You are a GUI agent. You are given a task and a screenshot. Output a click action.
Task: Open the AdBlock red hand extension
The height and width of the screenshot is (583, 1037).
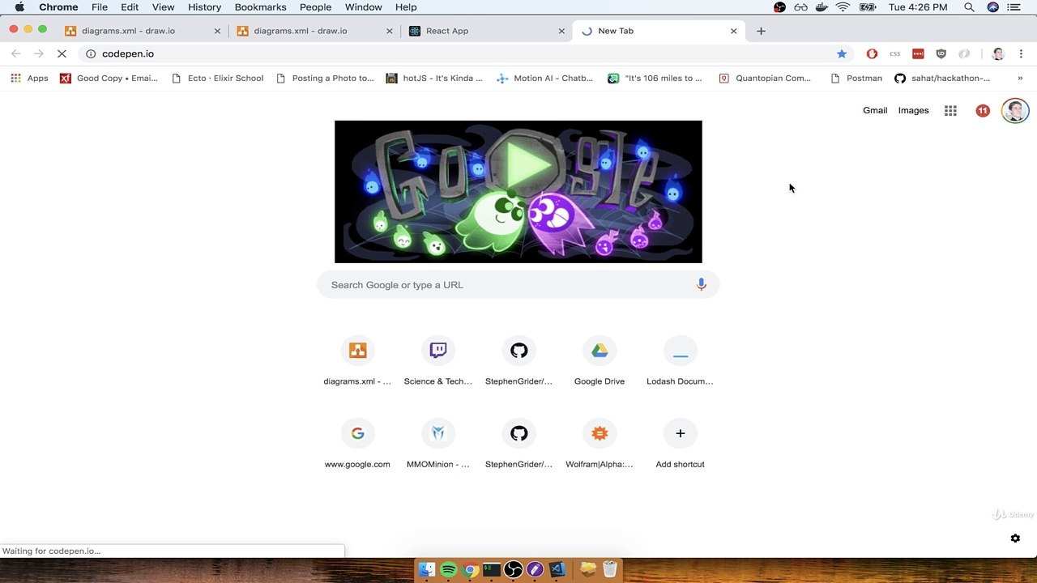tap(872, 53)
